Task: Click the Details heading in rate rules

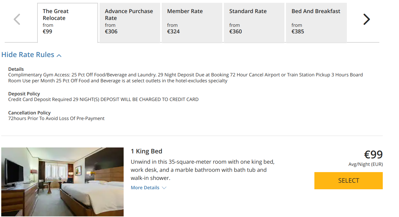Action: [x=16, y=69]
